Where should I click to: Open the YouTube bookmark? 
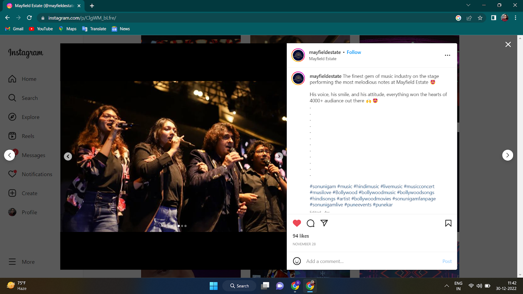pos(41,29)
